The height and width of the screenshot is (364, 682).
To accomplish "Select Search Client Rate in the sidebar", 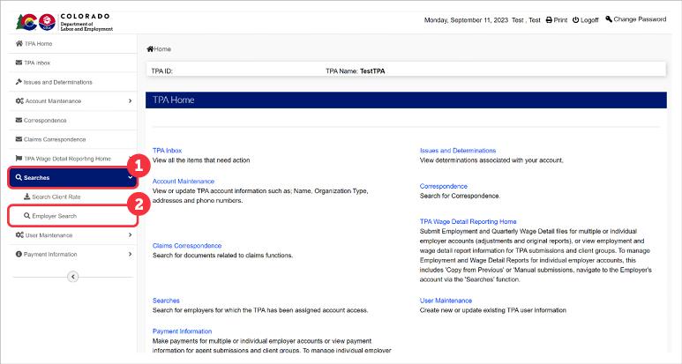I will point(56,197).
